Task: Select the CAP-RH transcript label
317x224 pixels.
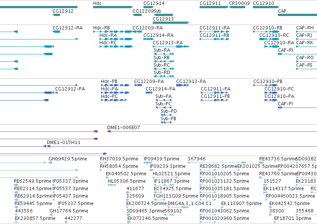Action: click(x=305, y=28)
